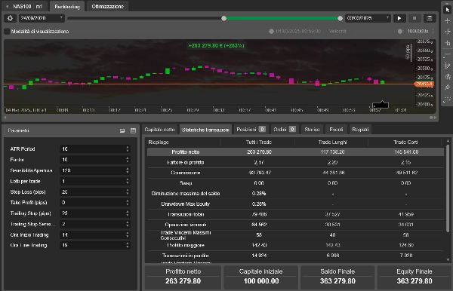453x291 pixels.
Task: Choose the measure tool in right toolbar
Action: (x=448, y=43)
